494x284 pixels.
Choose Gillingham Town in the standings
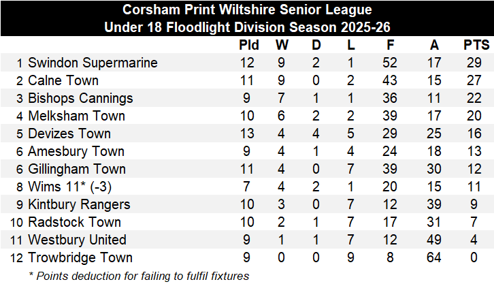tap(77, 169)
